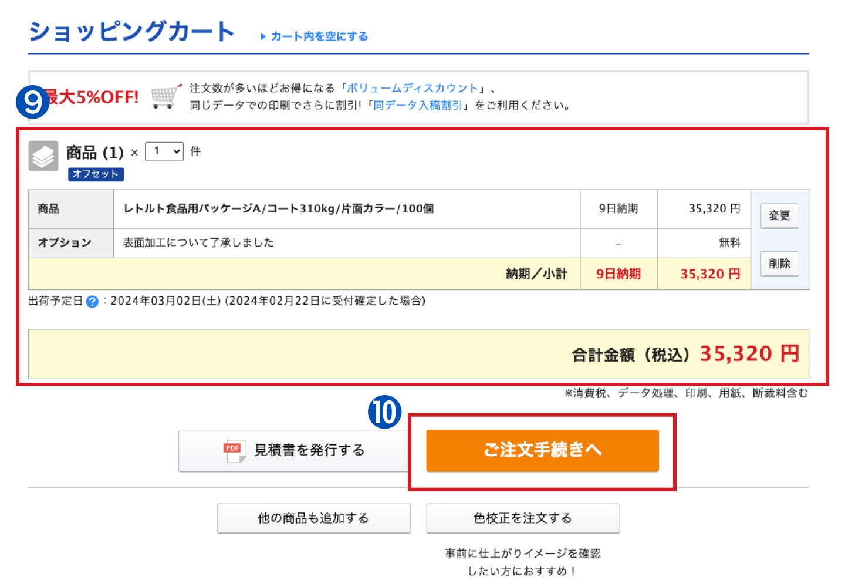845x587 pixels.
Task: Click the number 10 step marker
Action: 384,411
